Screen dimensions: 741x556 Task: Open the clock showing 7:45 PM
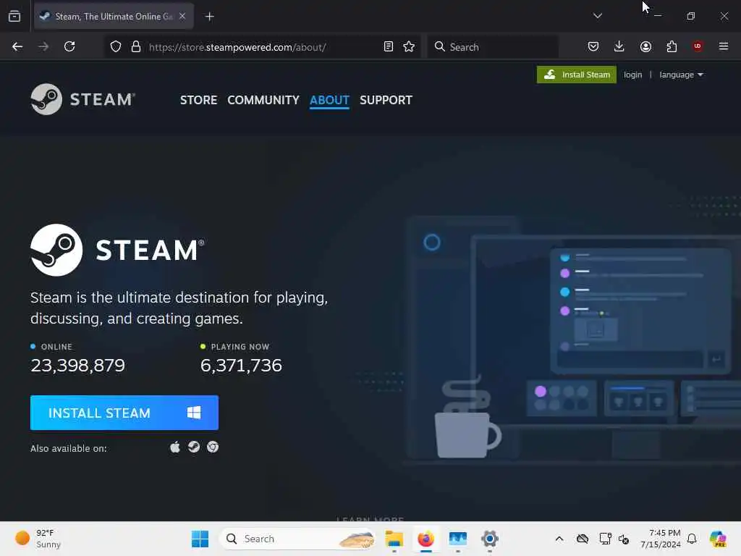[x=661, y=539]
